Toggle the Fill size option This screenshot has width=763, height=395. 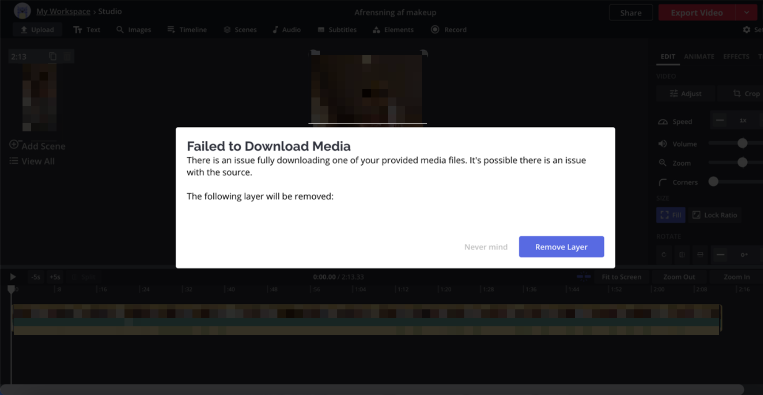click(670, 215)
